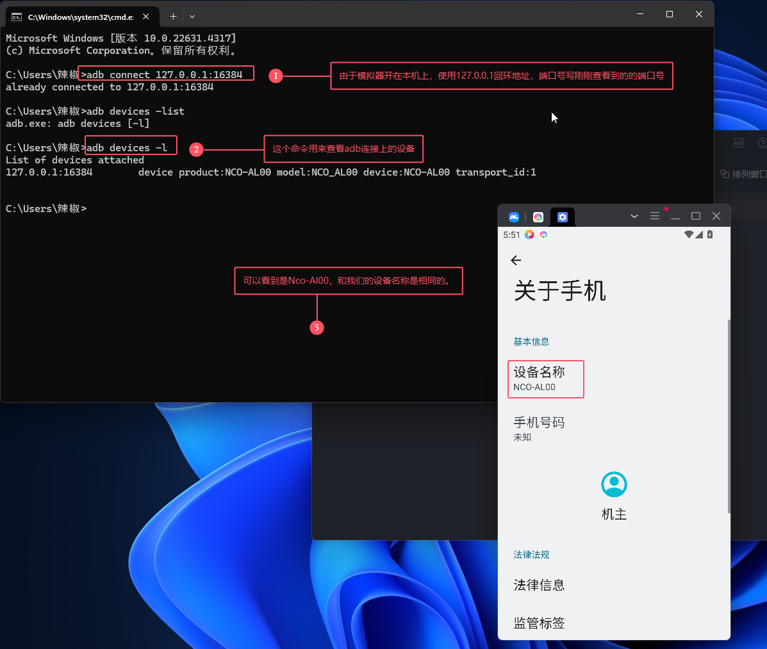Go back using the arrow in 关于手机
The width and height of the screenshot is (767, 649).
coord(516,260)
